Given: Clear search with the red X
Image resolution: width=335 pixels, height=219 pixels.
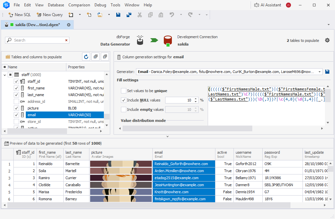Looking at the screenshot, I should (x=66, y=40).
